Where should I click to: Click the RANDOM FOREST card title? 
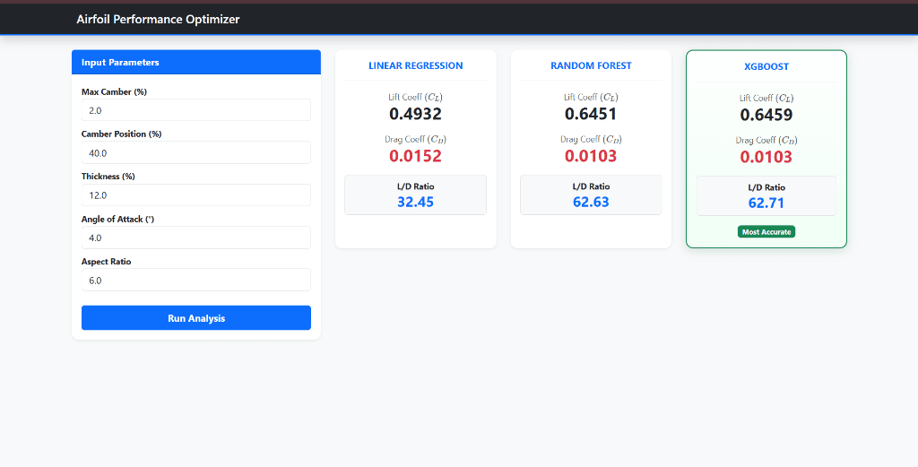(592, 65)
